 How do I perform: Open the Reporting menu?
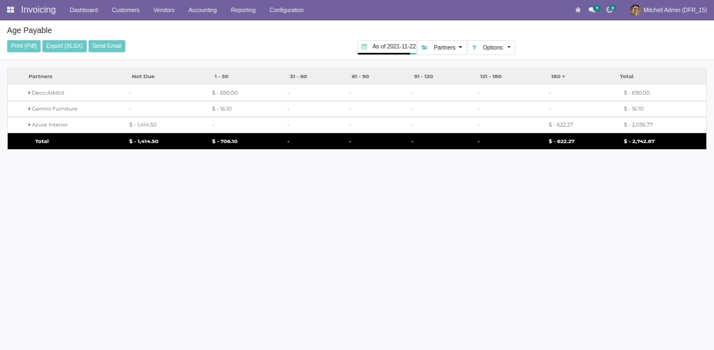point(243,10)
